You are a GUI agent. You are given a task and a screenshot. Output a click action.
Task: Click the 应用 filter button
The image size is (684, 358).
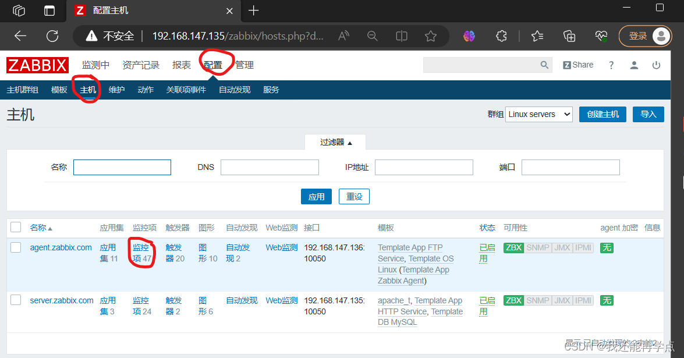316,197
